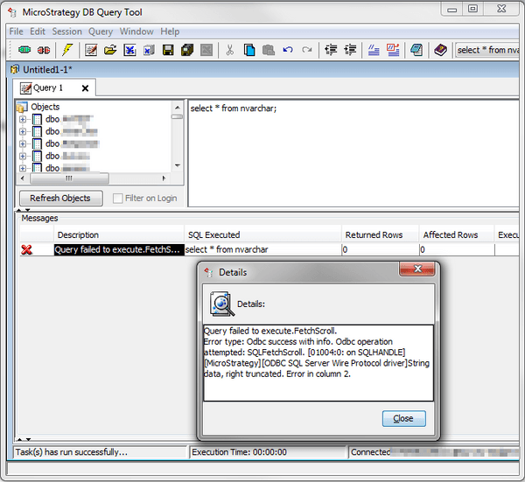Click down arrow of Objects vertical scrollbar

(x=178, y=165)
